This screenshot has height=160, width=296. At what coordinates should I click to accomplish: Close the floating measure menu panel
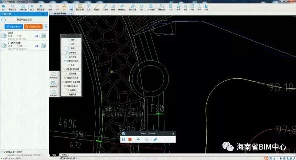click(80, 36)
